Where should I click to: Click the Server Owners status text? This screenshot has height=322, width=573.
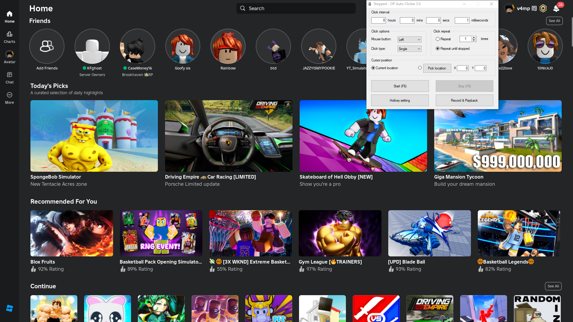[x=92, y=75]
